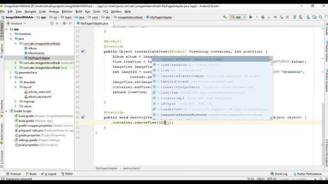This screenshot has height=184, width=328.
Task: Open the AVD Manager icon
Action: coord(301,17)
